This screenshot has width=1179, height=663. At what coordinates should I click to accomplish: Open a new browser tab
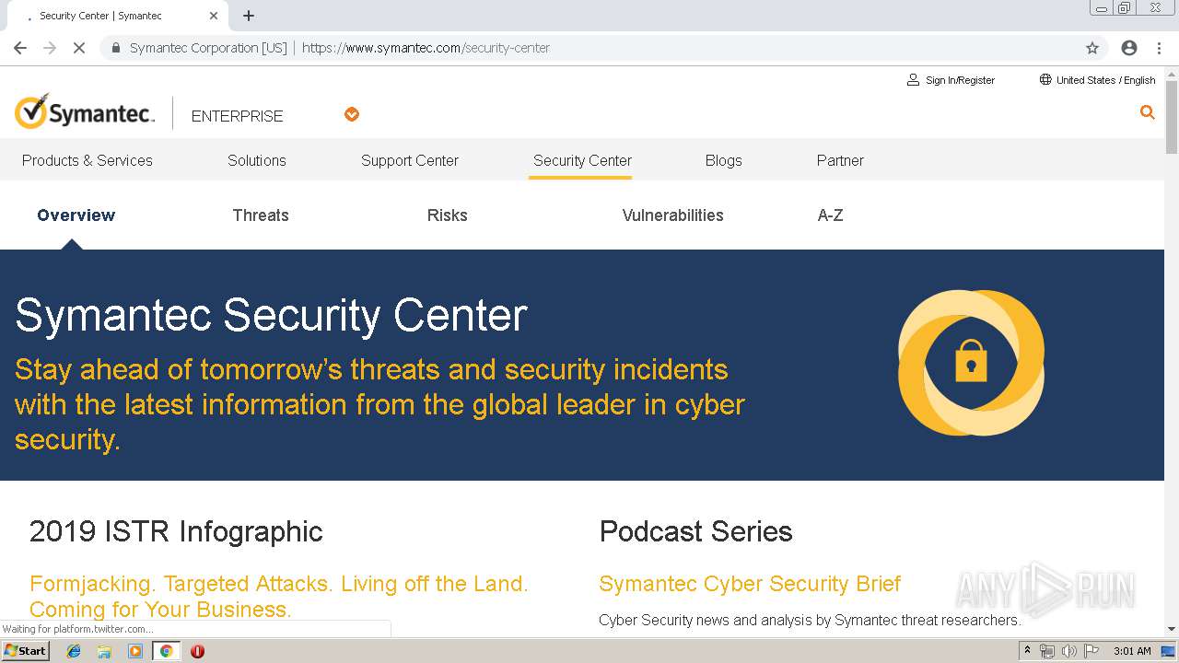tap(249, 16)
